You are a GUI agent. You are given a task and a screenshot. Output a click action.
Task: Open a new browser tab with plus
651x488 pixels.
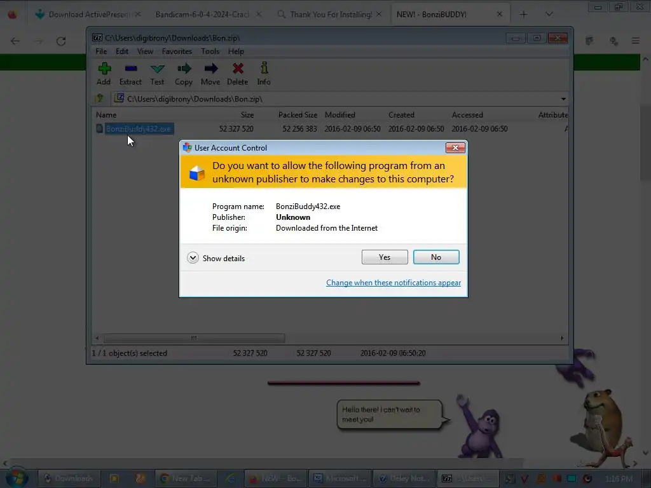pos(523,14)
